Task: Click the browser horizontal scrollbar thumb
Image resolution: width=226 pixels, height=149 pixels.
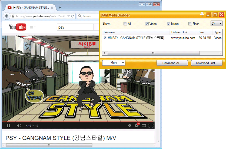Action: tap(49, 145)
